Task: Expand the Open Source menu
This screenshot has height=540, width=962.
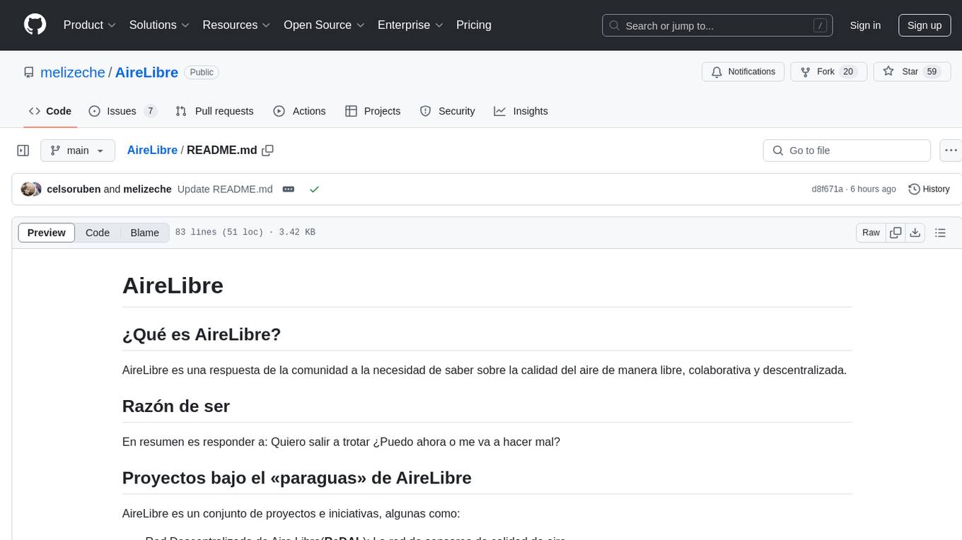Action: point(324,25)
